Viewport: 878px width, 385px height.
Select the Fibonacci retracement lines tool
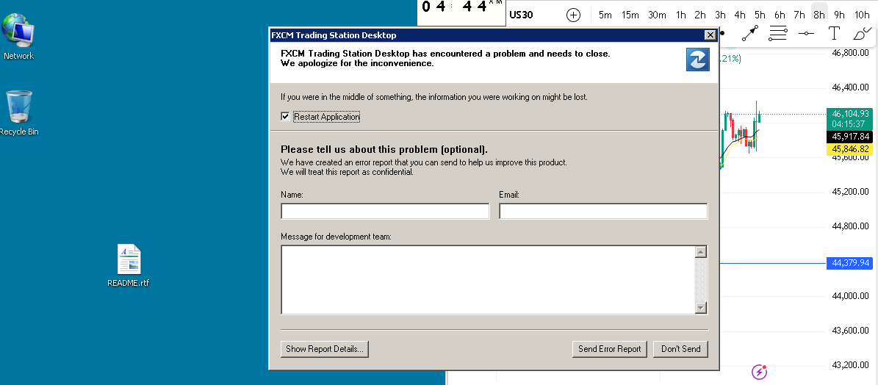(x=778, y=33)
